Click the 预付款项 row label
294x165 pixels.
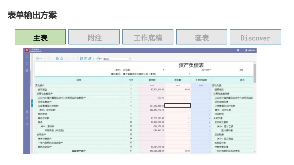[42, 114]
